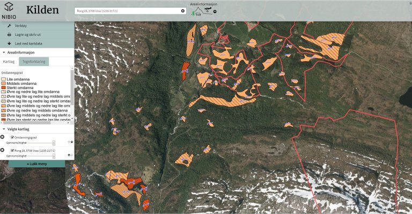
Task: Uncheck the Omdanningsgrad layer checkbox
Action: click(x=12, y=137)
